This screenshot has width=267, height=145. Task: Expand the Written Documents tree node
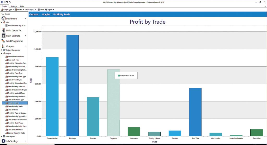tap(2, 50)
